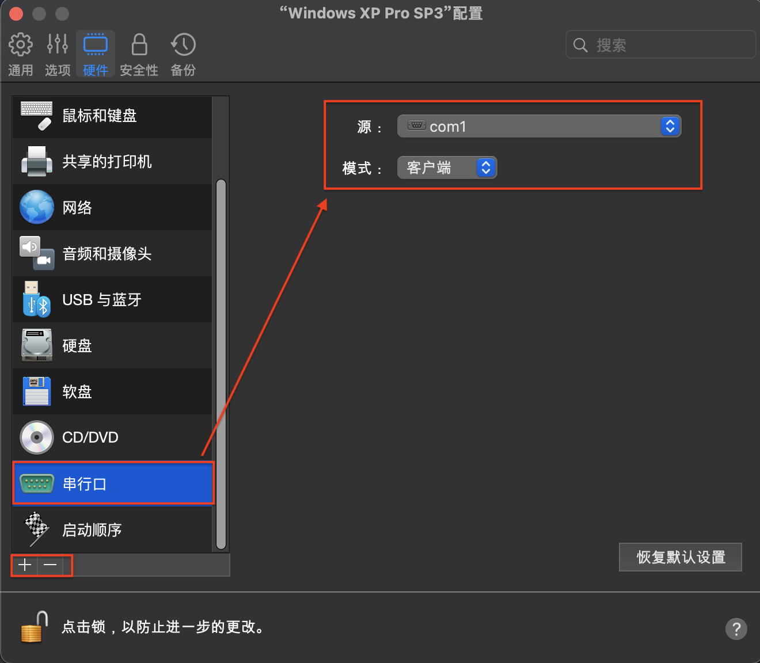This screenshot has height=663, width=760.
Task: Select the sound and camera icon
Action: (37, 253)
